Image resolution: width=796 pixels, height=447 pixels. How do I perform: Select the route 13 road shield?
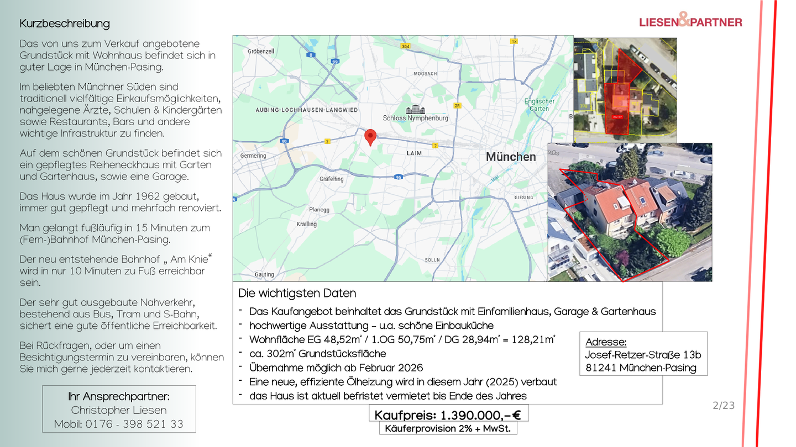[514, 41]
